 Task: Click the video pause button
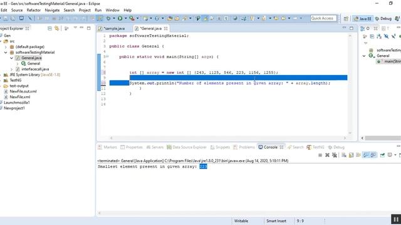pos(396,219)
